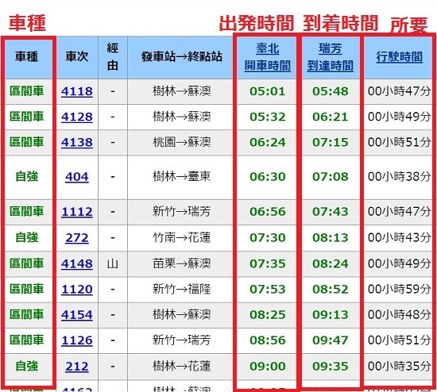The width and height of the screenshot is (437, 392).
Task: Open train number 4138 link
Action: point(77,143)
